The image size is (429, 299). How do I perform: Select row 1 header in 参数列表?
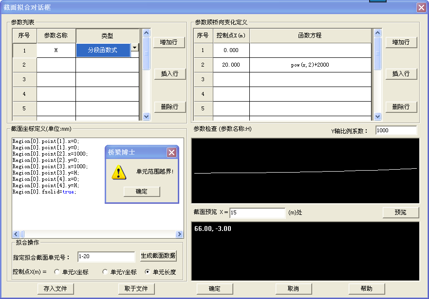tap(25, 51)
